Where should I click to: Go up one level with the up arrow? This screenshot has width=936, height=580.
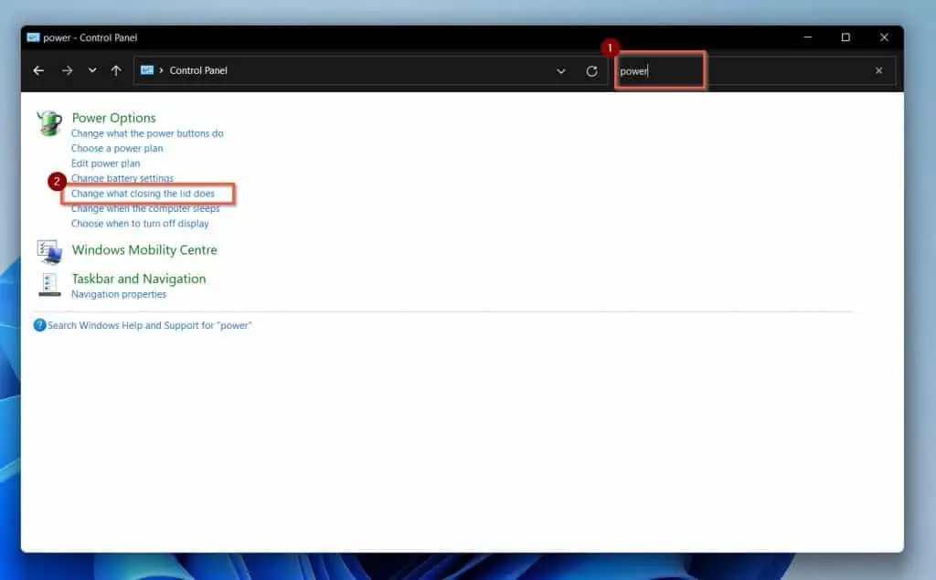[x=113, y=70]
